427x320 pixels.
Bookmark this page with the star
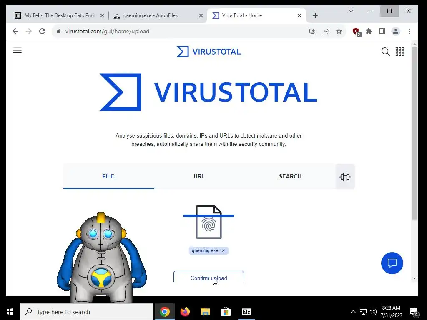click(339, 32)
